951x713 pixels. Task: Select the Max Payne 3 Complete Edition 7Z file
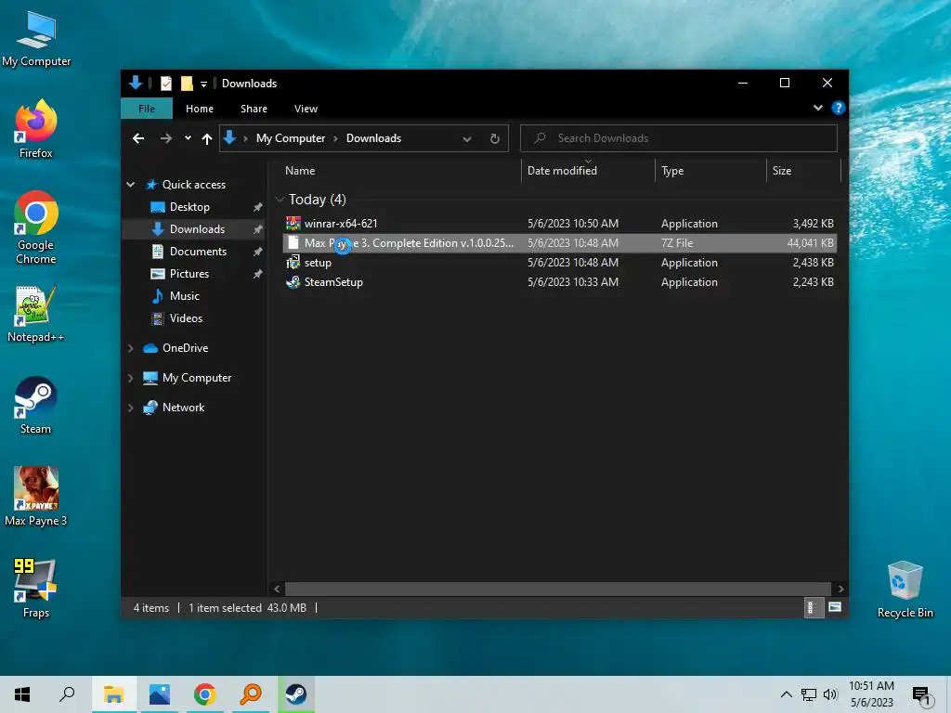pos(559,243)
